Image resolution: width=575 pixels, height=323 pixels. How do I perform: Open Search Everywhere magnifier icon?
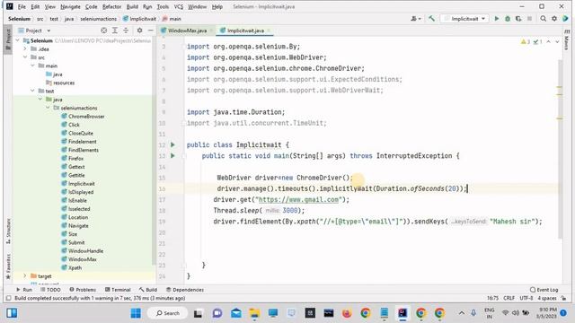543,18
